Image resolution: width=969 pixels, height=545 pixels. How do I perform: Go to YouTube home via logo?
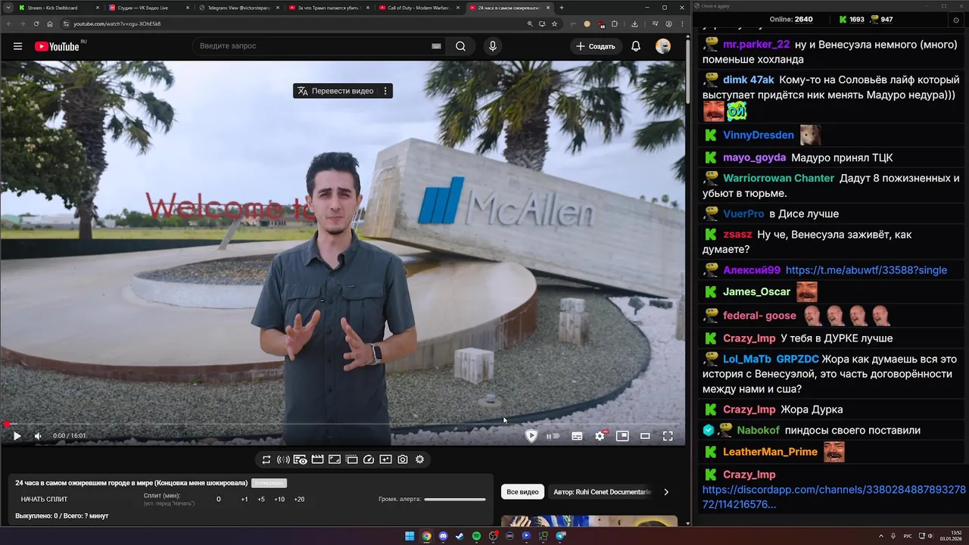pos(57,46)
